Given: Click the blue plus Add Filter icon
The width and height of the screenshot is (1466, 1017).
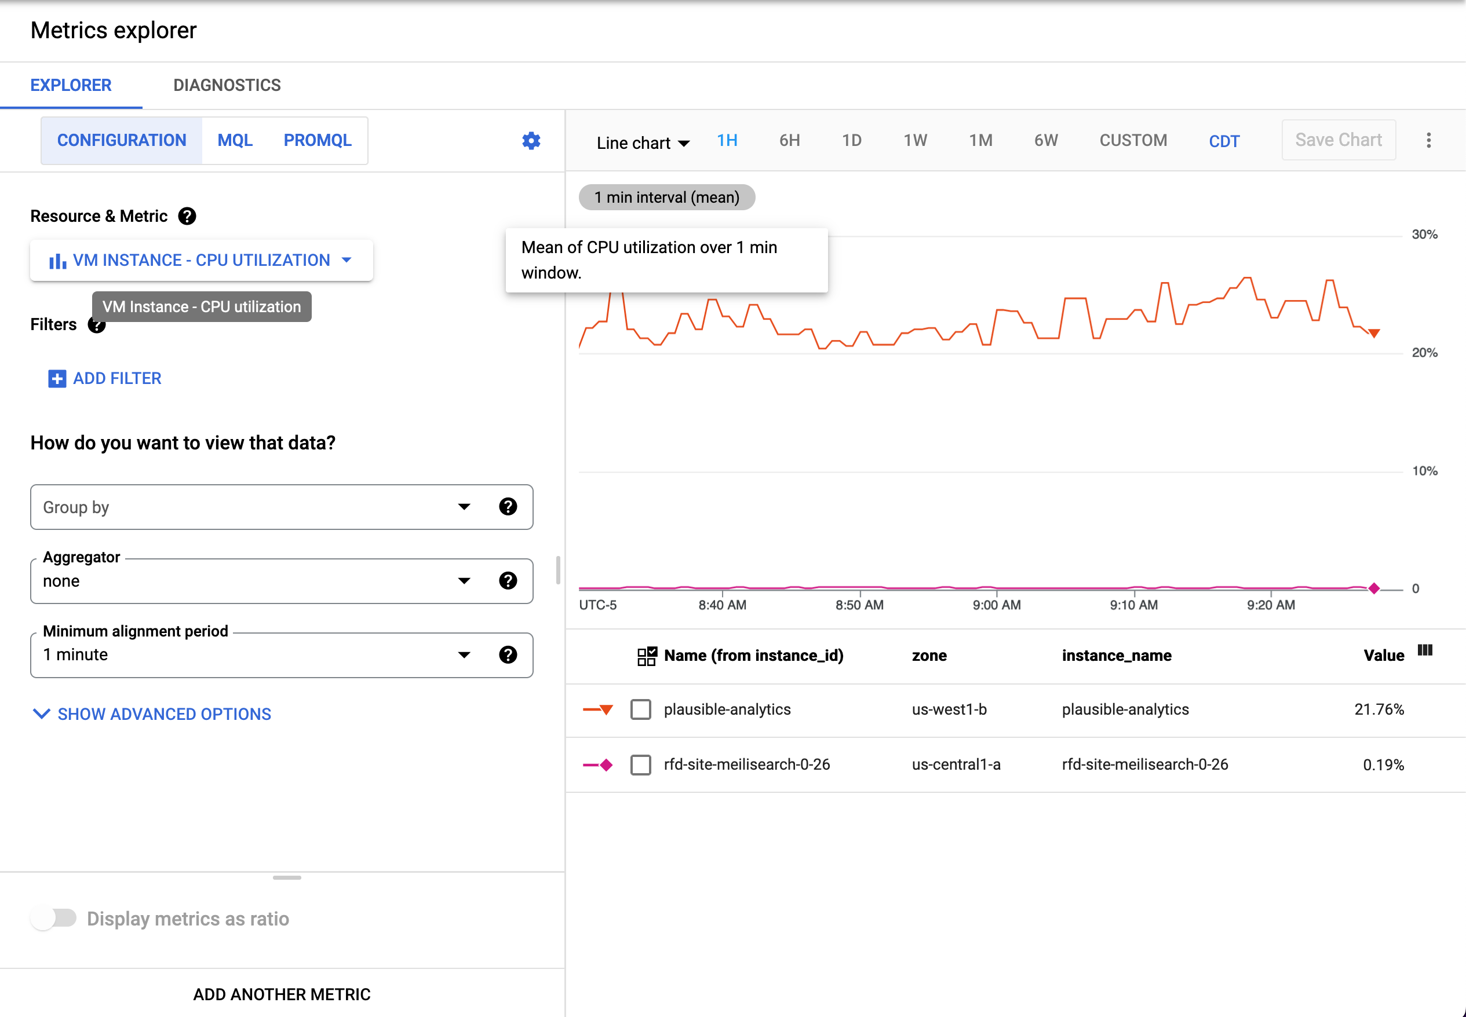Looking at the screenshot, I should pos(57,379).
